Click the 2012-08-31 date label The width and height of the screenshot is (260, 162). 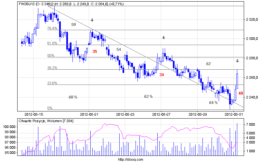click(234, 114)
